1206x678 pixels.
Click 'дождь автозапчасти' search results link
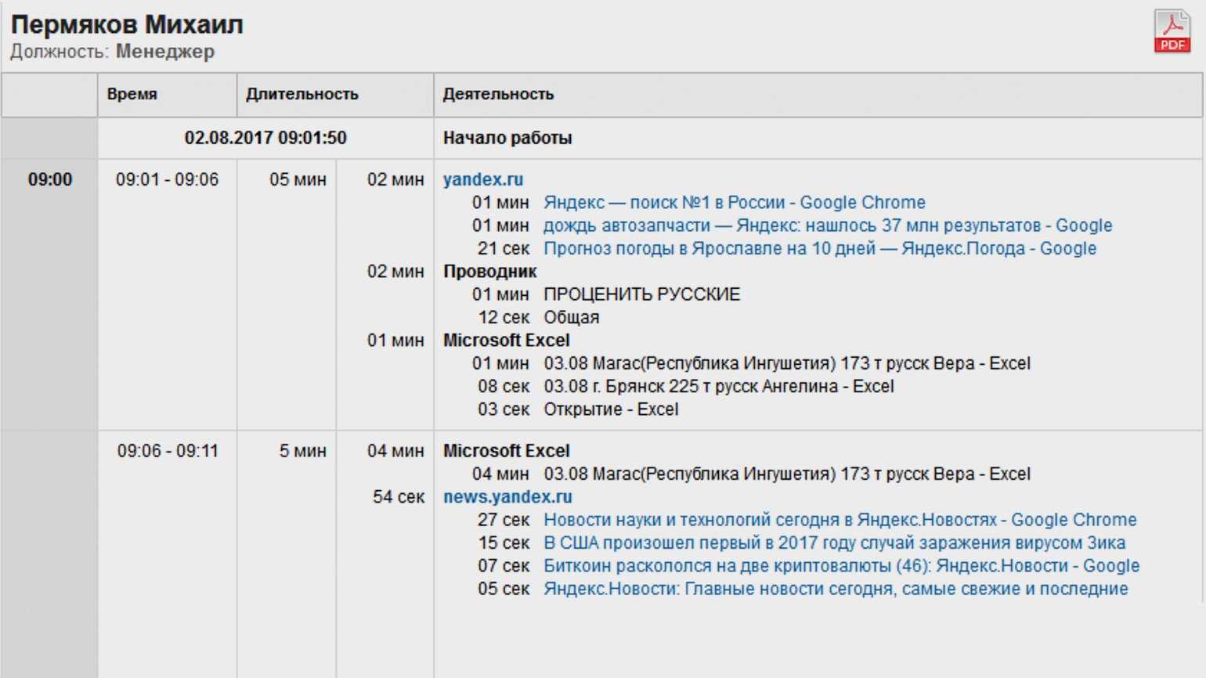[827, 225]
